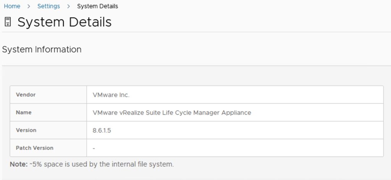Click the System Information section heading

click(x=42, y=49)
